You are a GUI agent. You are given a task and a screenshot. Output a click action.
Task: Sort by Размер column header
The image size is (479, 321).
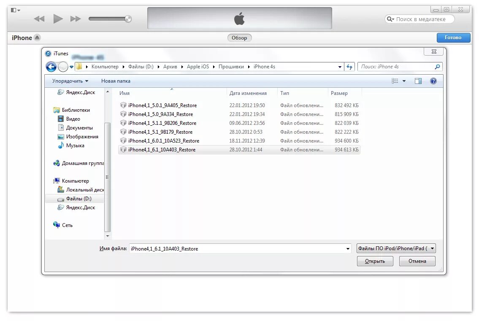(339, 93)
